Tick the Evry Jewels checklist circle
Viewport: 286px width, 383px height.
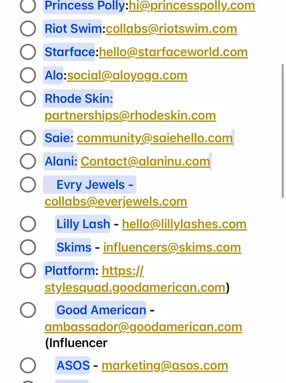[x=28, y=184]
